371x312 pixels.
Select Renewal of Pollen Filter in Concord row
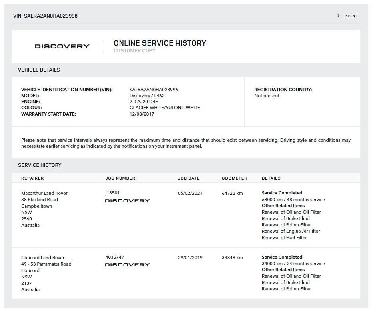pos(286,288)
